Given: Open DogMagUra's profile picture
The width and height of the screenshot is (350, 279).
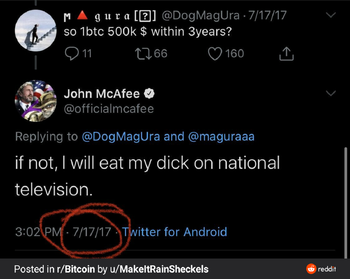Looking at the screenshot, I should [35, 30].
